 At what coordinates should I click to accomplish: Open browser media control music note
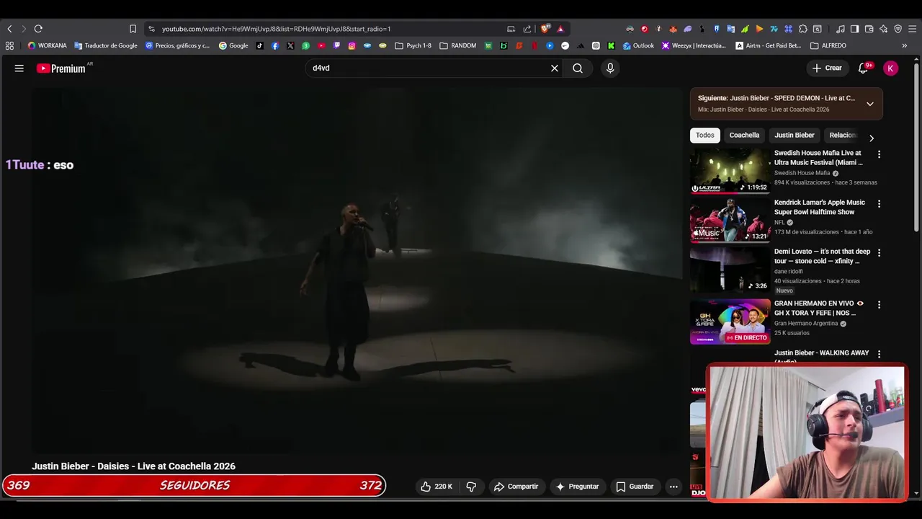[x=841, y=29]
